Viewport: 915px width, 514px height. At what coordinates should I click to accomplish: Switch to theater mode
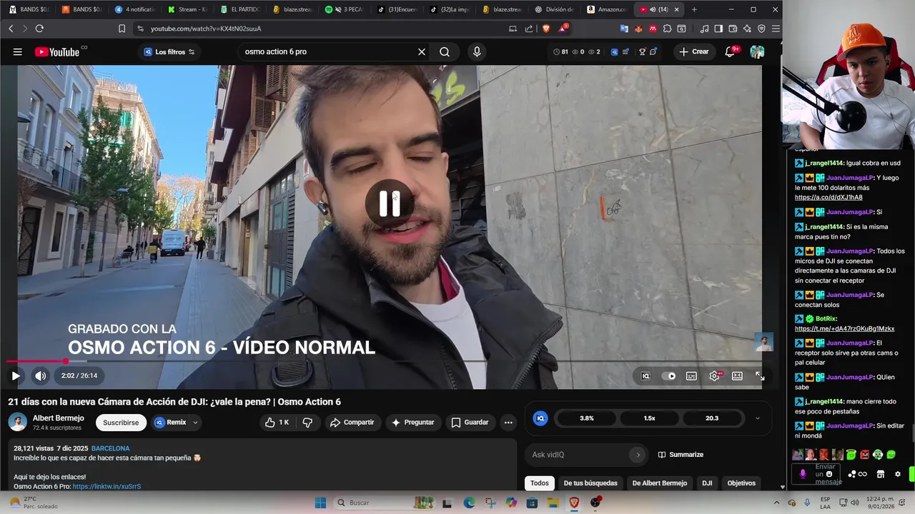tap(737, 376)
